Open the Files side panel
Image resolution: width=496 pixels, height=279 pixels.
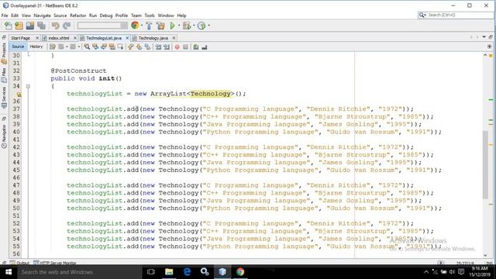click(x=4, y=75)
